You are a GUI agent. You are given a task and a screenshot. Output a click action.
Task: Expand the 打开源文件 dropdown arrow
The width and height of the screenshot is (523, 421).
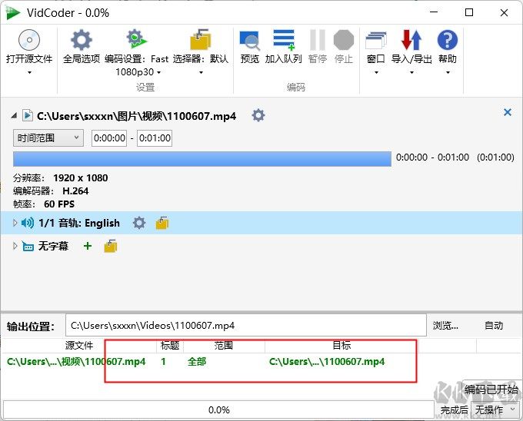coord(29,72)
